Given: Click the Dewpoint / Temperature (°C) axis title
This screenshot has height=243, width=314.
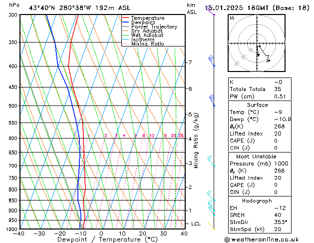Looking at the screenshot, I should (x=107, y=239).
